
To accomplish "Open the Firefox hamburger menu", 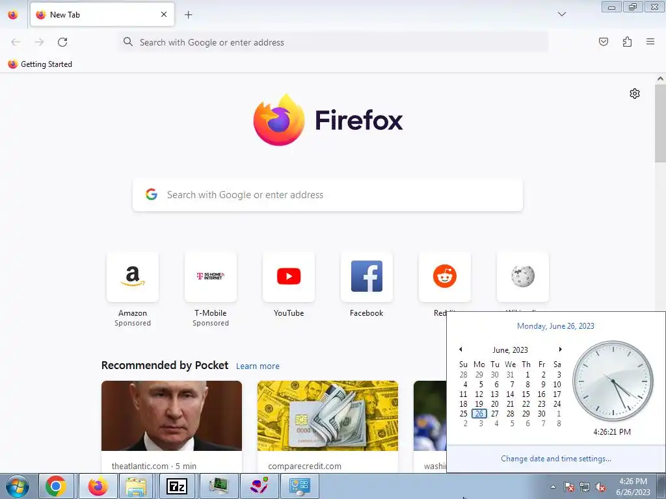I will pos(650,42).
